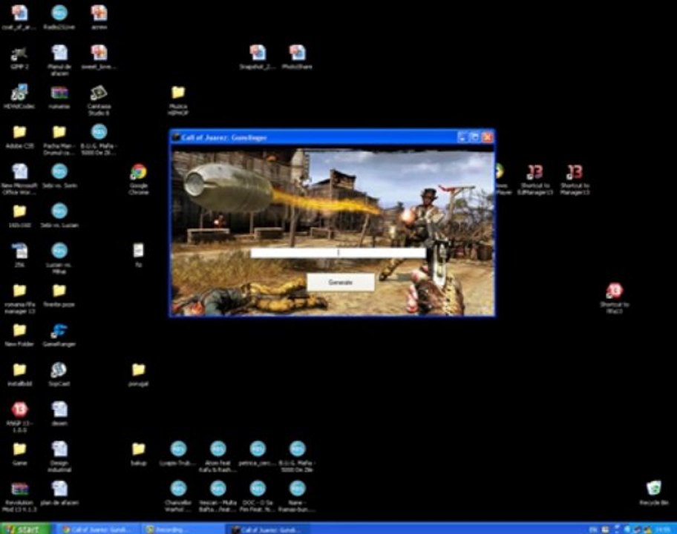This screenshot has height=534, width=677.
Task: Click the Start button on the taskbar
Action: [x=25, y=529]
